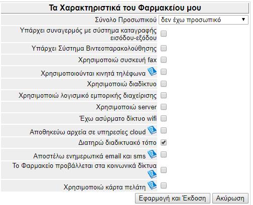Open help icon beside ενημερωτικά email και sms

click(x=152, y=154)
